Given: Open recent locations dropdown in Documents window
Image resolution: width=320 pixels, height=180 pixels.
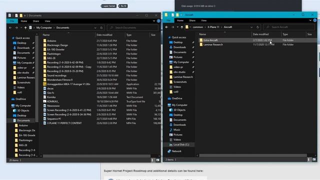Looking at the screenshot, I should click(21, 28).
